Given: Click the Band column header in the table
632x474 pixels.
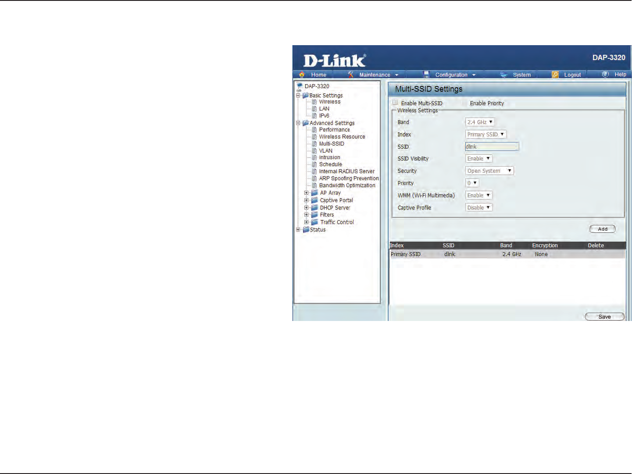Looking at the screenshot, I should 506,246.
